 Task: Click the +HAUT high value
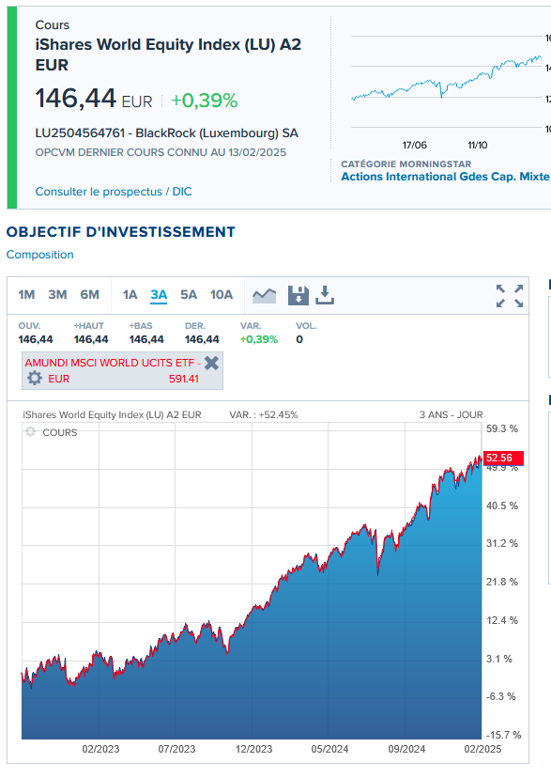(x=91, y=339)
